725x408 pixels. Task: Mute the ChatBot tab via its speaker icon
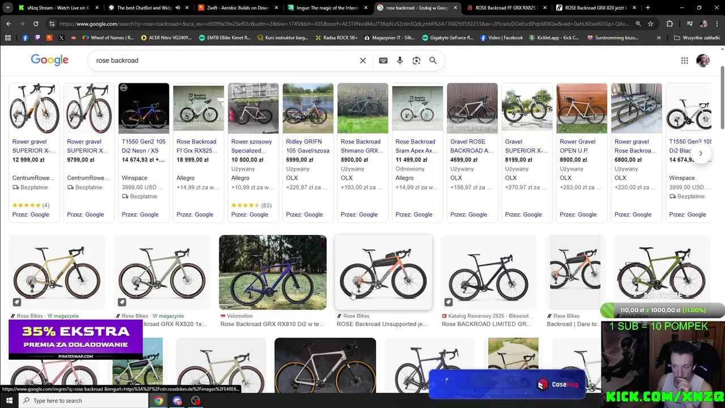178,8
